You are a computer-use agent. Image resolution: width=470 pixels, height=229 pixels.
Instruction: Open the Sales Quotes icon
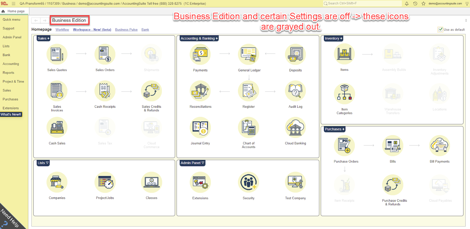click(x=57, y=54)
